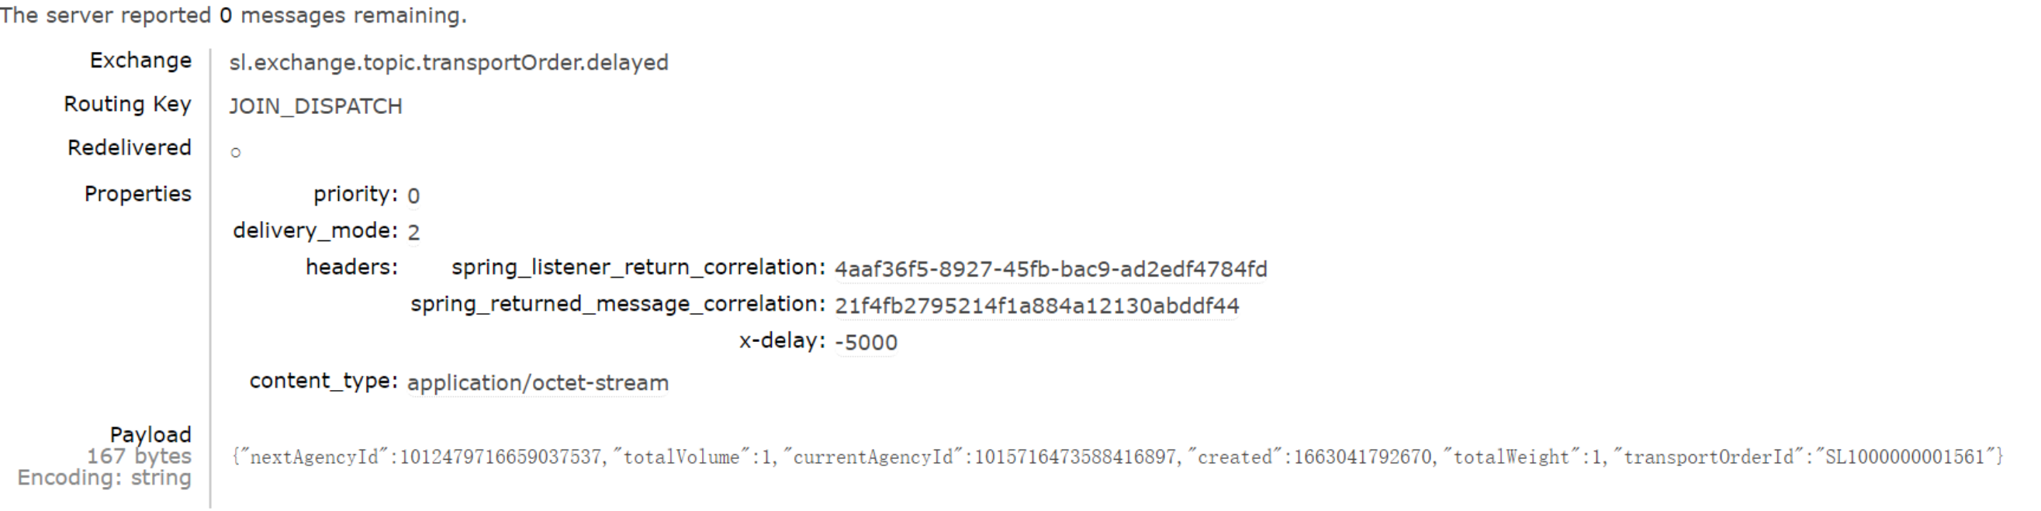Image resolution: width=2041 pixels, height=511 pixels.
Task: Click the headers property label
Action: (x=351, y=268)
